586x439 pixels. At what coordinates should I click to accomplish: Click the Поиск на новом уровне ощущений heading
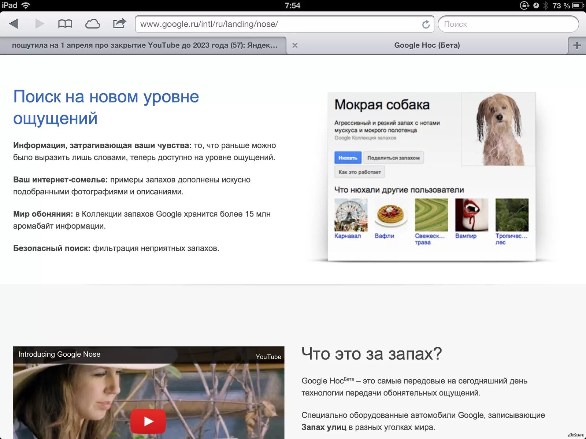(106, 107)
